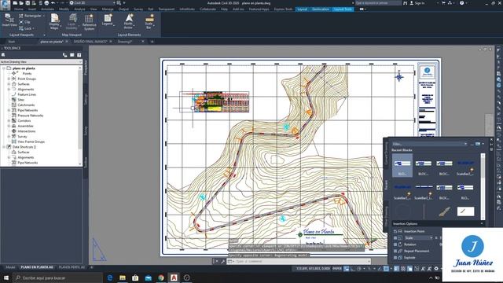Click the viewport Clip tool
The width and height of the screenshot is (503, 283).
click(x=25, y=22)
